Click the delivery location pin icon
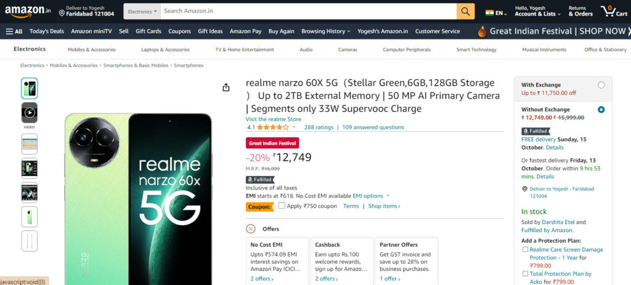Viewport: 631px width, 285px height. tap(62, 14)
